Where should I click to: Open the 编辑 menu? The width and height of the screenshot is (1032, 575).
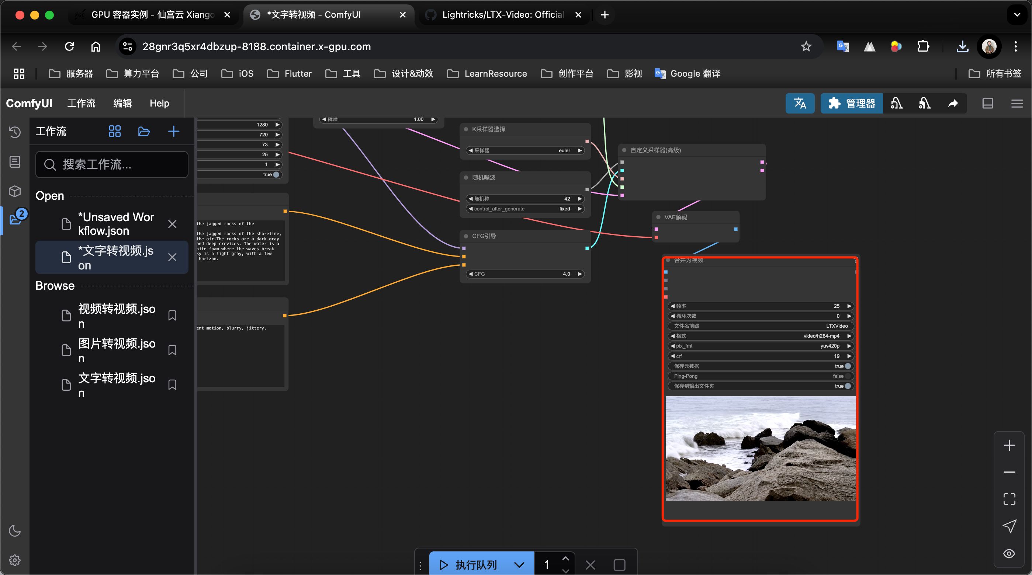coord(122,103)
